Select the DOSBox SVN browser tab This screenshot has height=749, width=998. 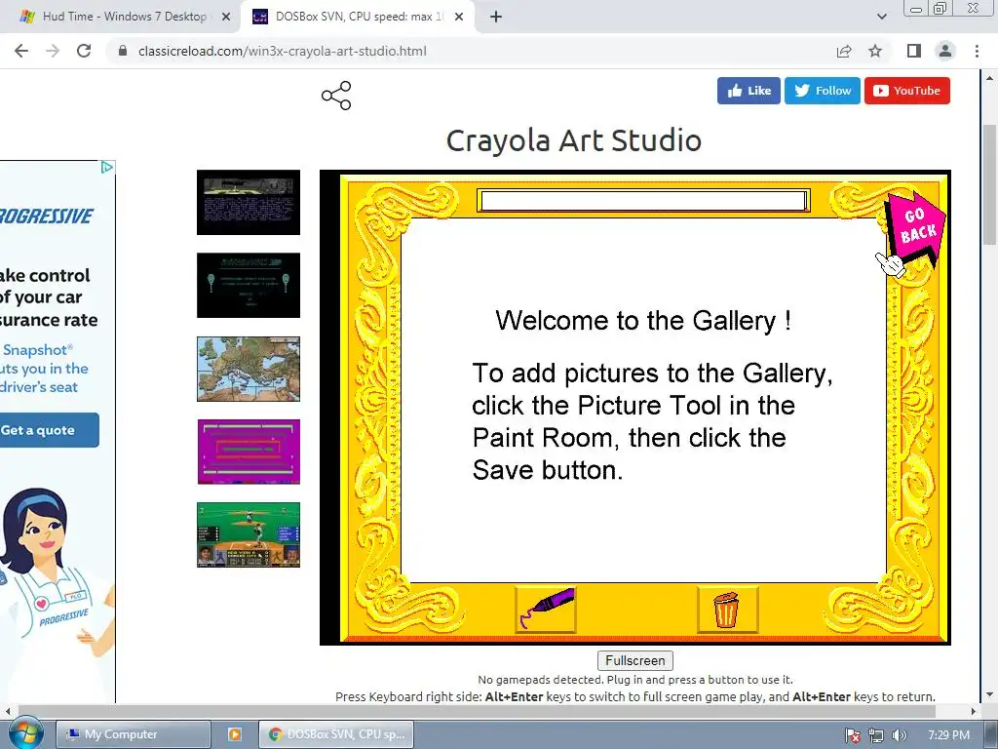(357, 17)
